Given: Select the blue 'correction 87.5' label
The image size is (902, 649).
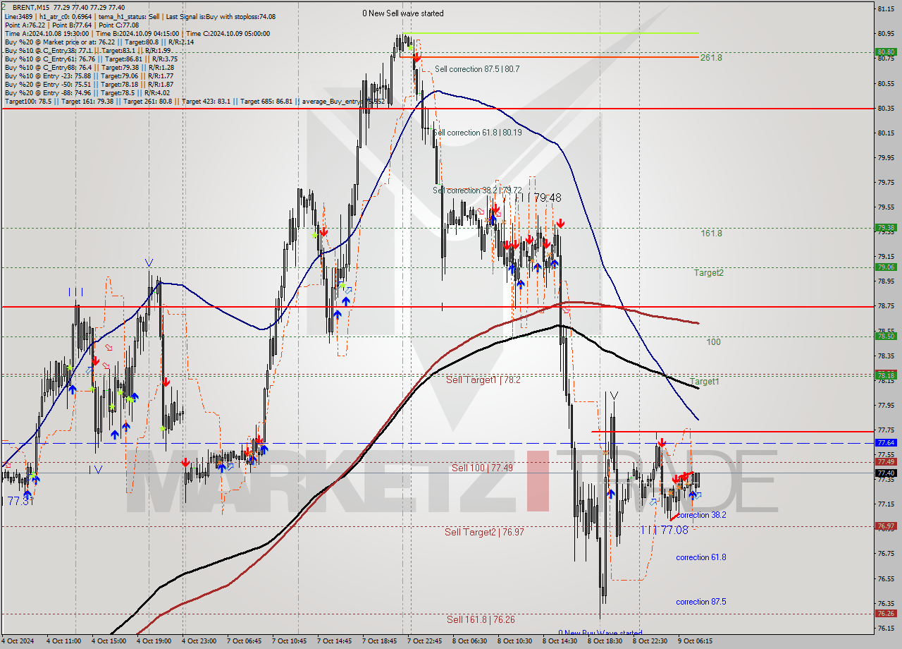Looking at the screenshot, I should click(701, 602).
